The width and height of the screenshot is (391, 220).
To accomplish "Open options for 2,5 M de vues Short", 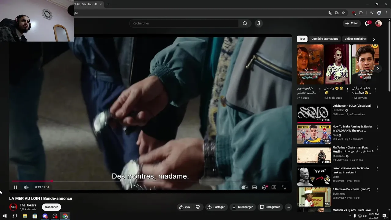I will [x=347, y=90].
